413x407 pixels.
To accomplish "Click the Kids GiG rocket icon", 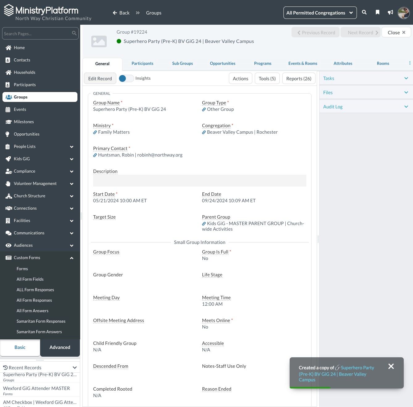I will (x=8, y=159).
